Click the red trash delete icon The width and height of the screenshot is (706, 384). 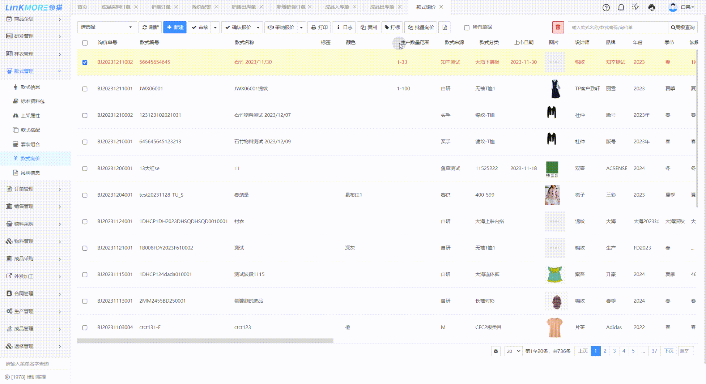click(558, 27)
